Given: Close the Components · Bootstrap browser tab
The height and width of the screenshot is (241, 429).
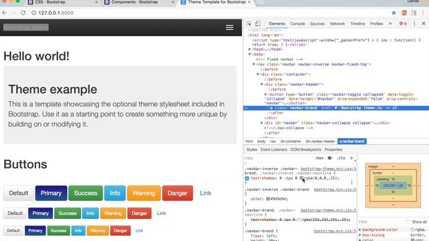Looking at the screenshot, I should point(173,2).
